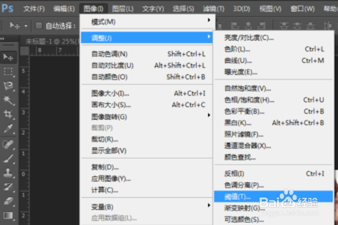
Task: Choose the highlighted 阈值(T) entry
Action: 274,196
